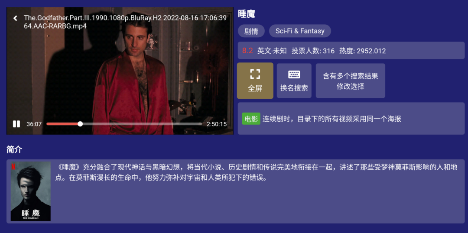This screenshot has height=233, width=468.
Task: Toggle the green 电影 type badge
Action: click(251, 119)
